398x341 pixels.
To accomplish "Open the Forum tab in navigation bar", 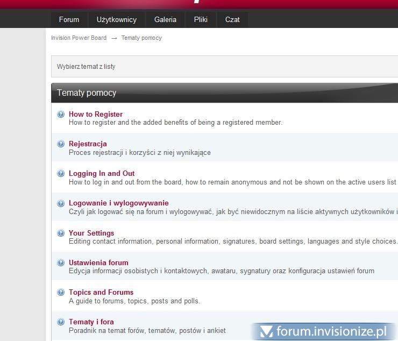I will tap(69, 19).
